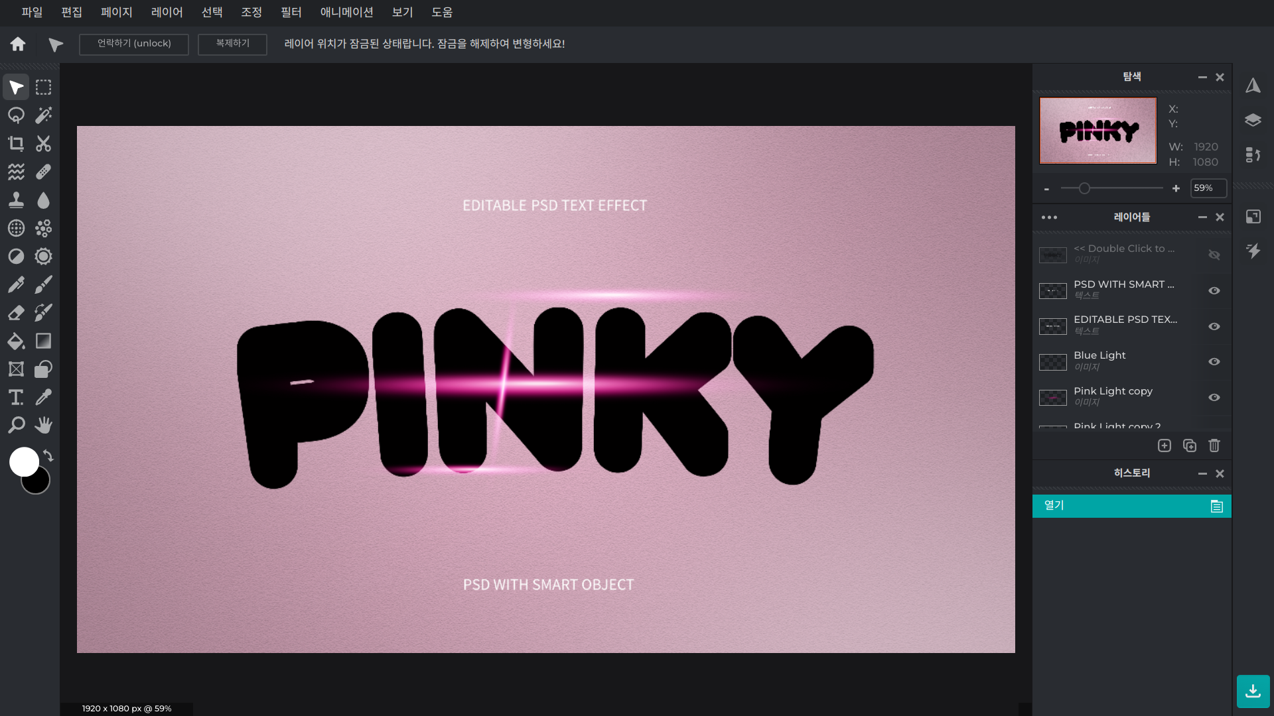Select the Magic Wand tool
The width and height of the screenshot is (1274, 716).
click(x=44, y=115)
